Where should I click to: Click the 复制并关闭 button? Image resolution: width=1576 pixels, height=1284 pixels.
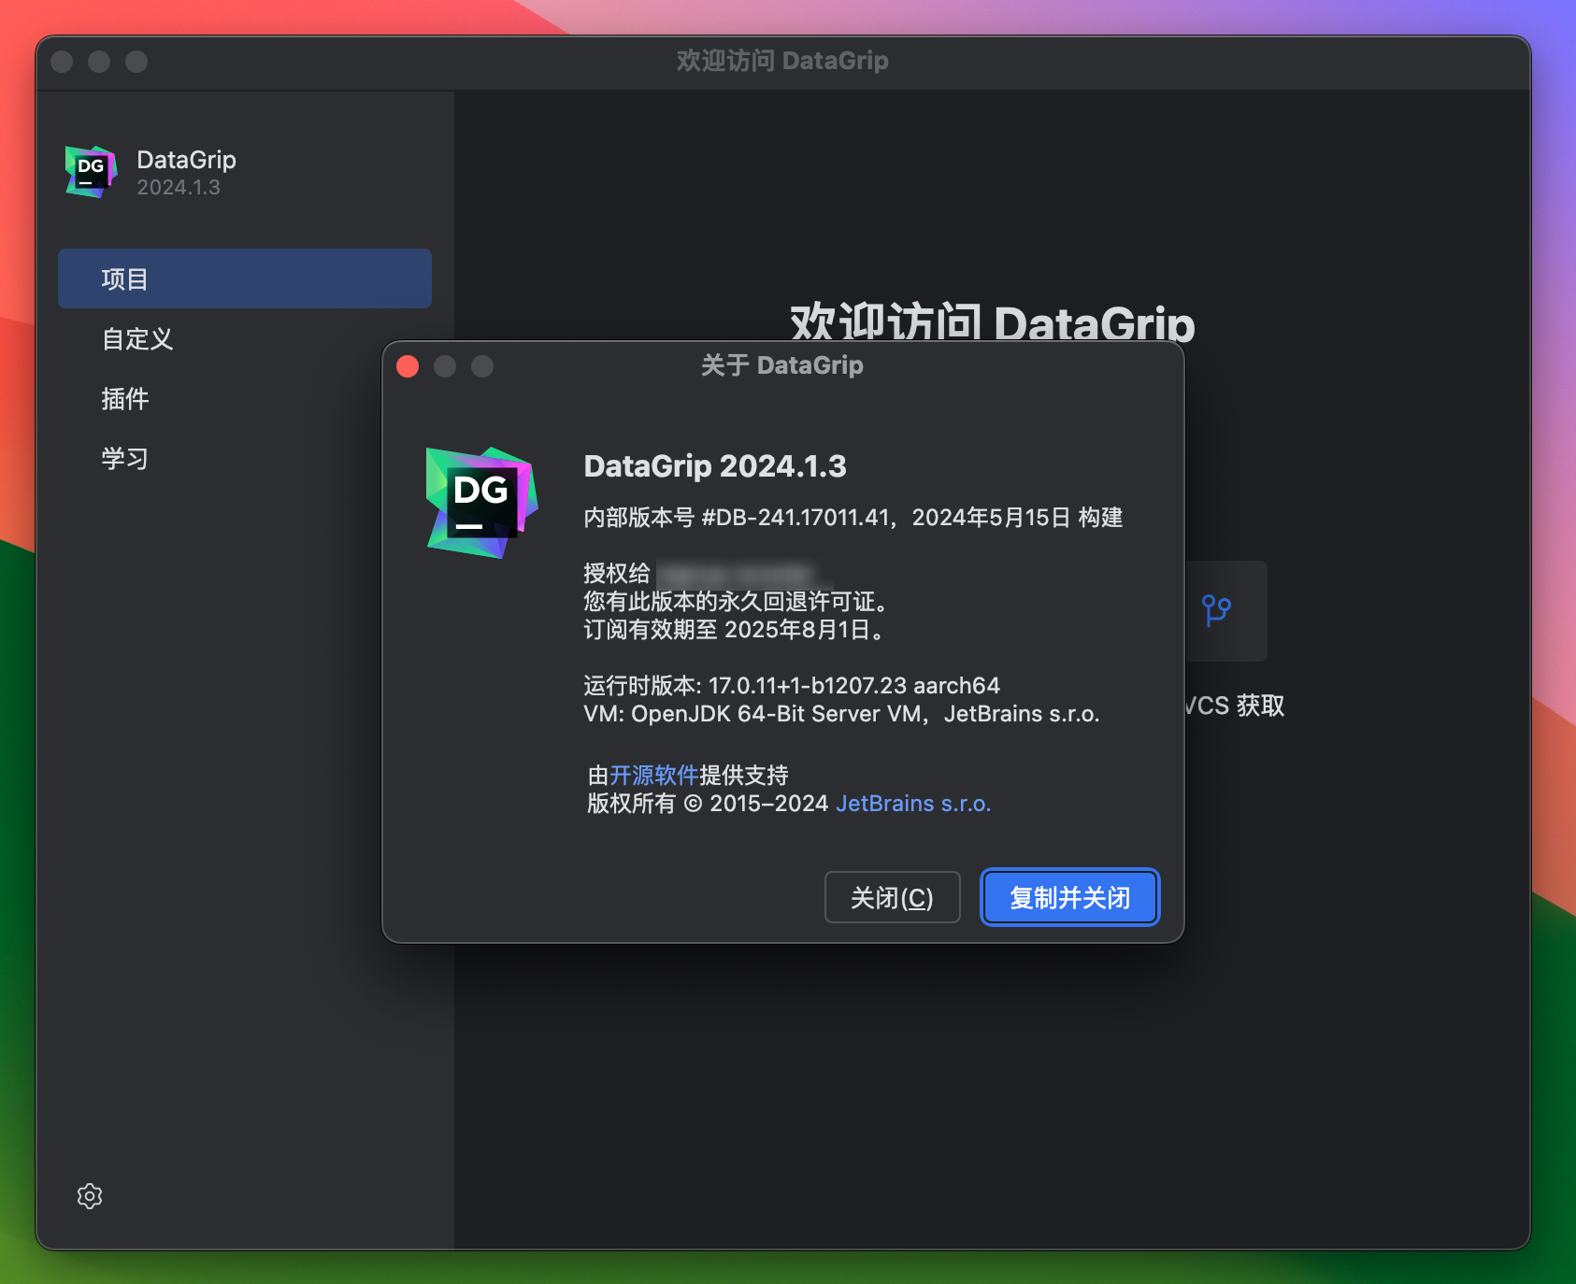click(1069, 897)
